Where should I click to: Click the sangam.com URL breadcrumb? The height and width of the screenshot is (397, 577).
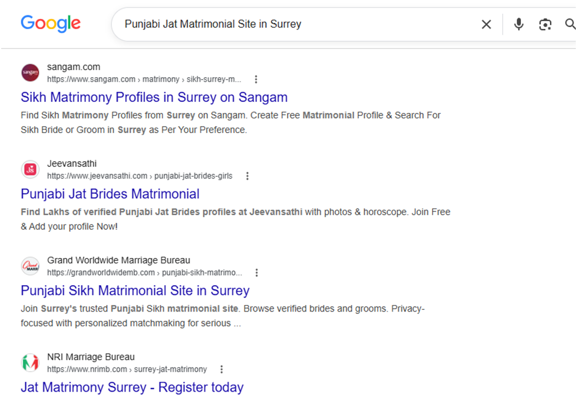(x=144, y=80)
